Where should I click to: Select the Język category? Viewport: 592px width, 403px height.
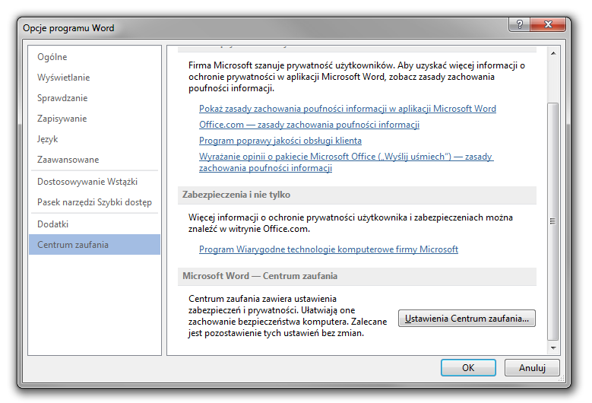94,139
